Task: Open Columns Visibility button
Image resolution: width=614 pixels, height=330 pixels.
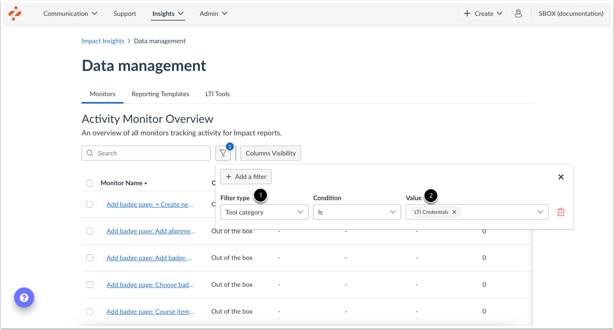Action: [271, 153]
